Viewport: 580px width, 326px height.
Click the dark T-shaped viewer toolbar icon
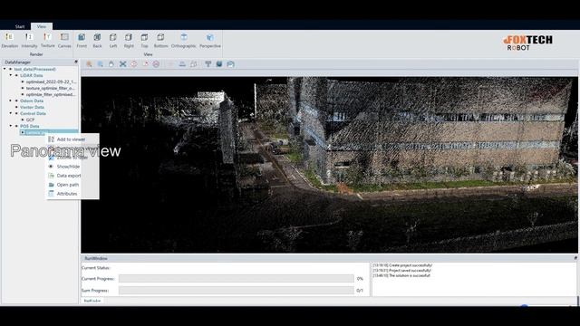coord(208,64)
